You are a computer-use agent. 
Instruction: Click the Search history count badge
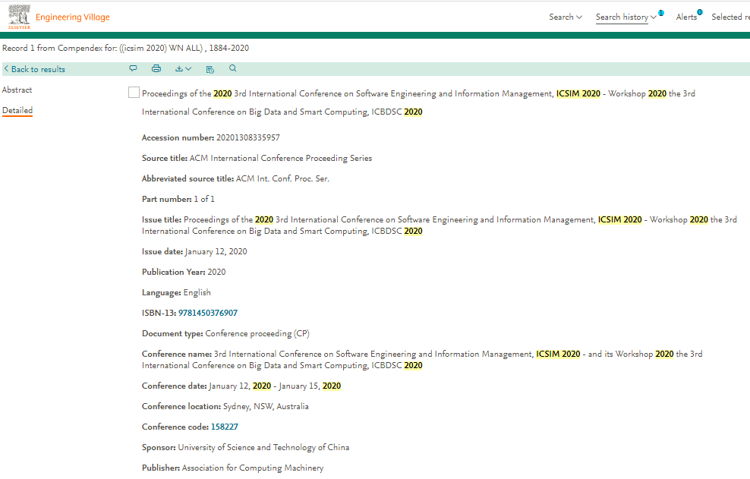coord(661,13)
